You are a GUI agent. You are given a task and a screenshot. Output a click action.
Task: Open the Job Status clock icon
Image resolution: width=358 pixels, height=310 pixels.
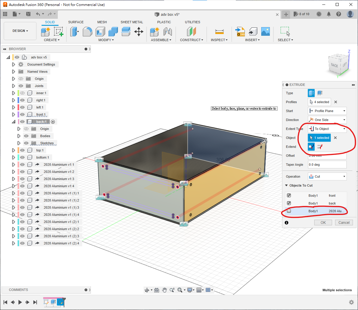click(x=319, y=14)
